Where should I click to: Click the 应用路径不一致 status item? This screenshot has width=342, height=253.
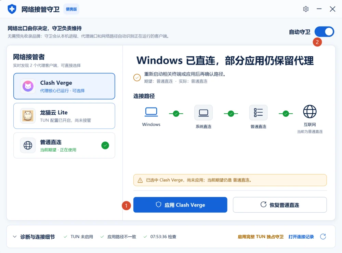[x=118, y=237]
